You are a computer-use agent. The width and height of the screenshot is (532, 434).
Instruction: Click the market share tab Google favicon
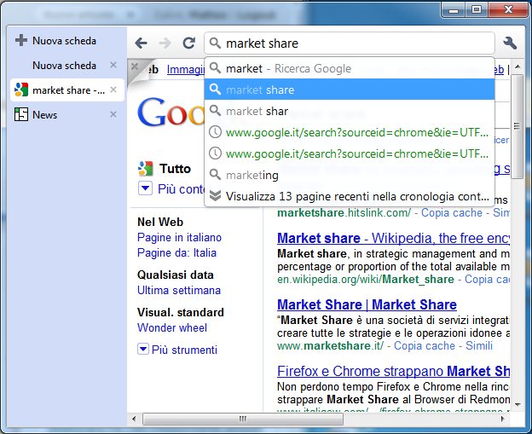21,90
